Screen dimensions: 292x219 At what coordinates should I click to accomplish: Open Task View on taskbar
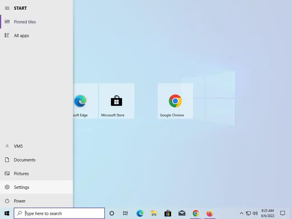125,213
